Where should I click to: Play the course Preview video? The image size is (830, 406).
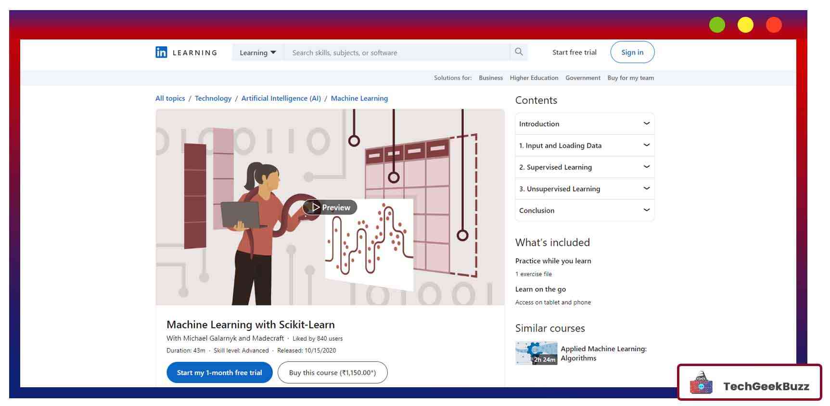coord(331,207)
